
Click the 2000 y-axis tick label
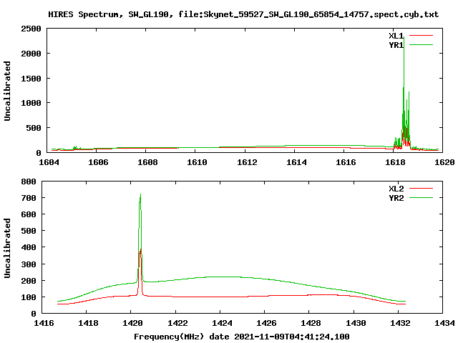31,54
